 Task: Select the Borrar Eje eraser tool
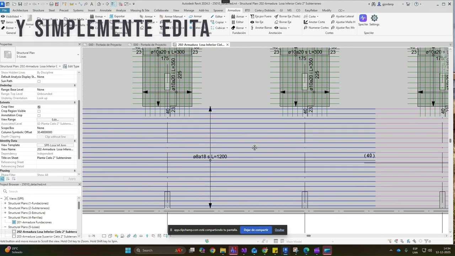tap(276, 22)
